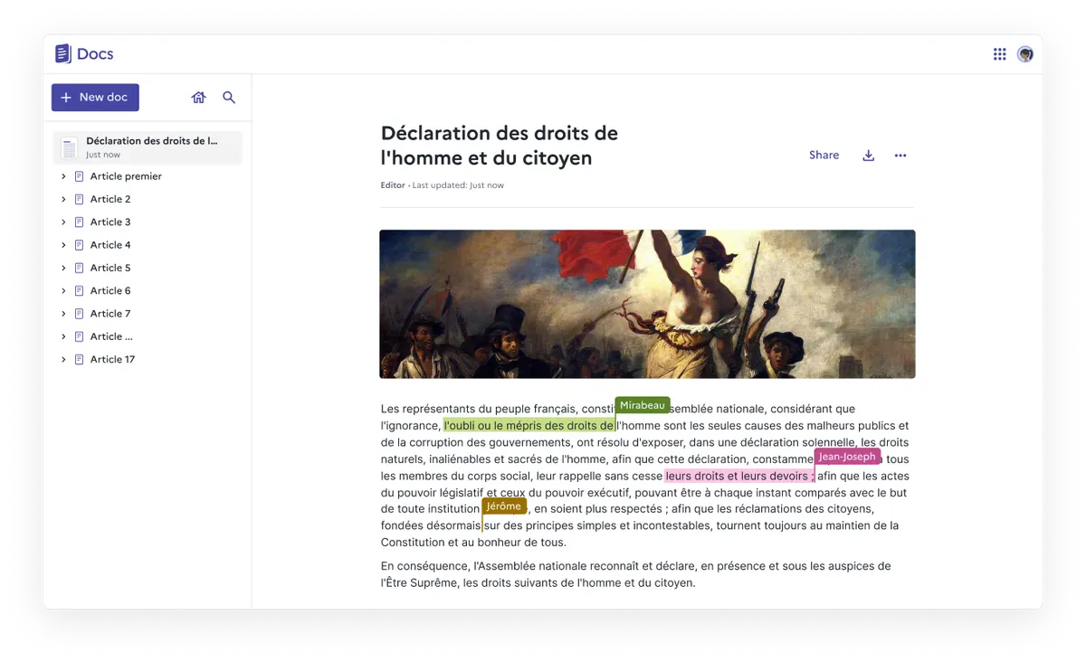Screen dimensions: 1086x662
Task: Open Article 17 in the sidebar
Action: [112, 360]
